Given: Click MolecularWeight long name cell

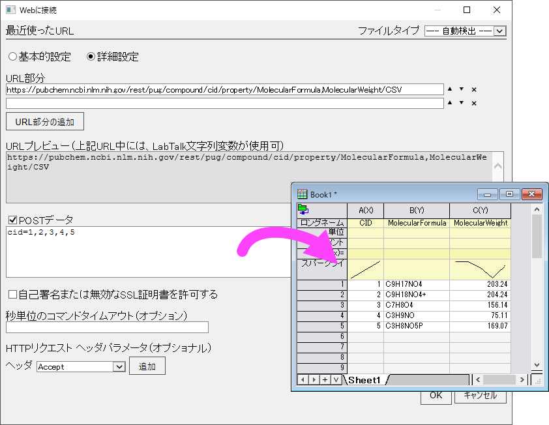Looking at the screenshot, I should pyautogui.click(x=480, y=223).
